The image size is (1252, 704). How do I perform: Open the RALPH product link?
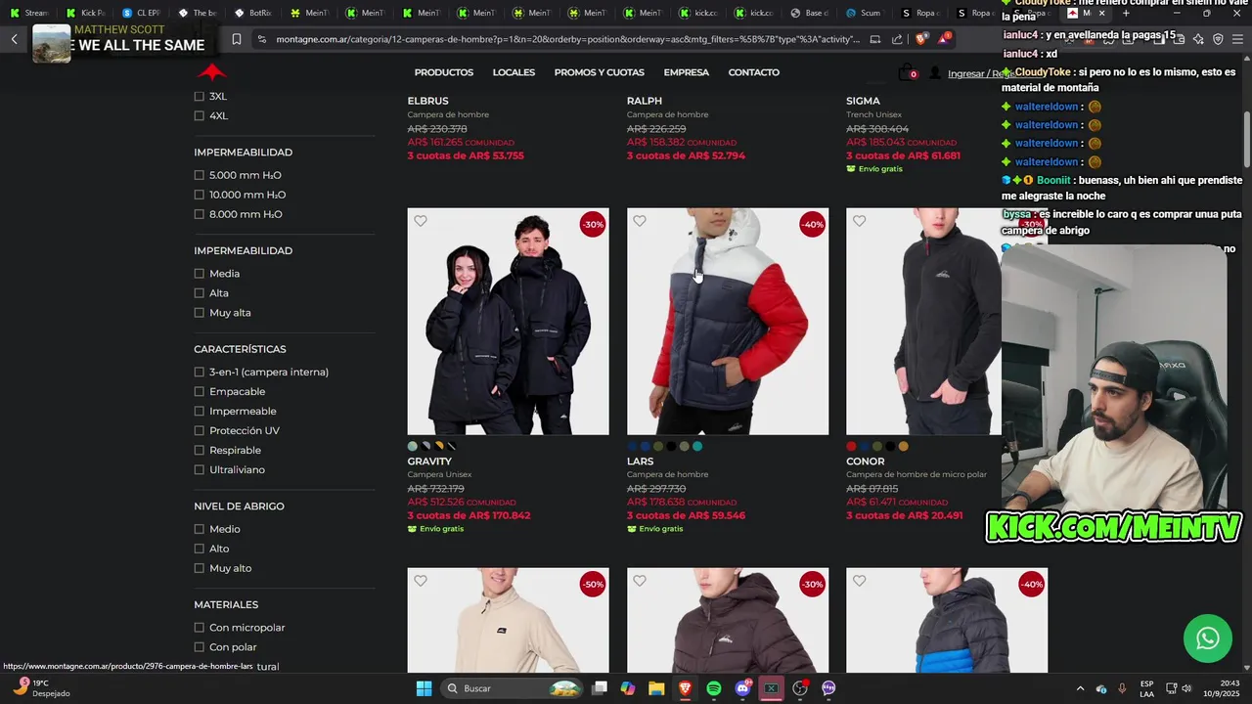[x=644, y=101]
